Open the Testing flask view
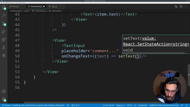Image resolution: width=190 pixels, height=107 pixels. click(x=4, y=48)
